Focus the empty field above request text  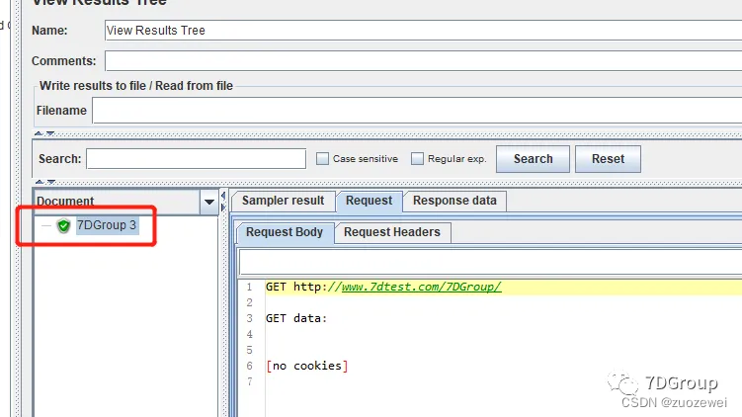click(490, 262)
